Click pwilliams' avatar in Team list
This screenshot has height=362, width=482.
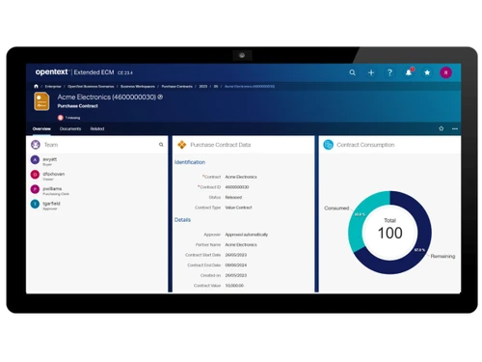35,189
